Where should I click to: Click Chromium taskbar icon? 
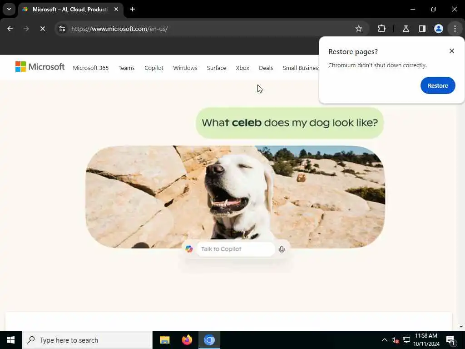click(209, 340)
